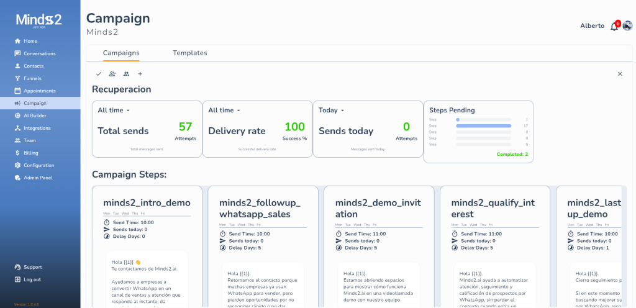Open Alberto's profile avatar
This screenshot has height=308, width=636.
point(627,25)
